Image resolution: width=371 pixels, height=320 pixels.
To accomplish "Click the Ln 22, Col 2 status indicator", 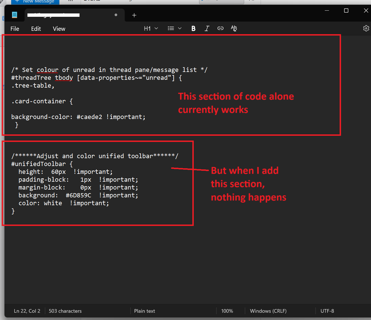I will 27,311.
